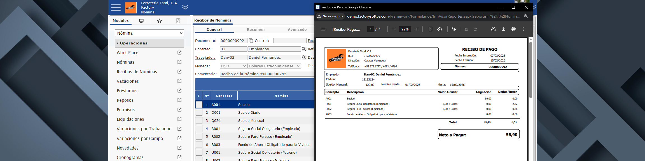Screen dimensions: 645x161
Task: Open the hamburger menu in the app header
Action: point(116,8)
